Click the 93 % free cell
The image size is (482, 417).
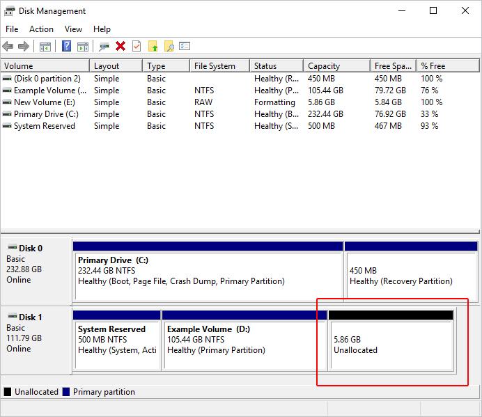coord(430,126)
